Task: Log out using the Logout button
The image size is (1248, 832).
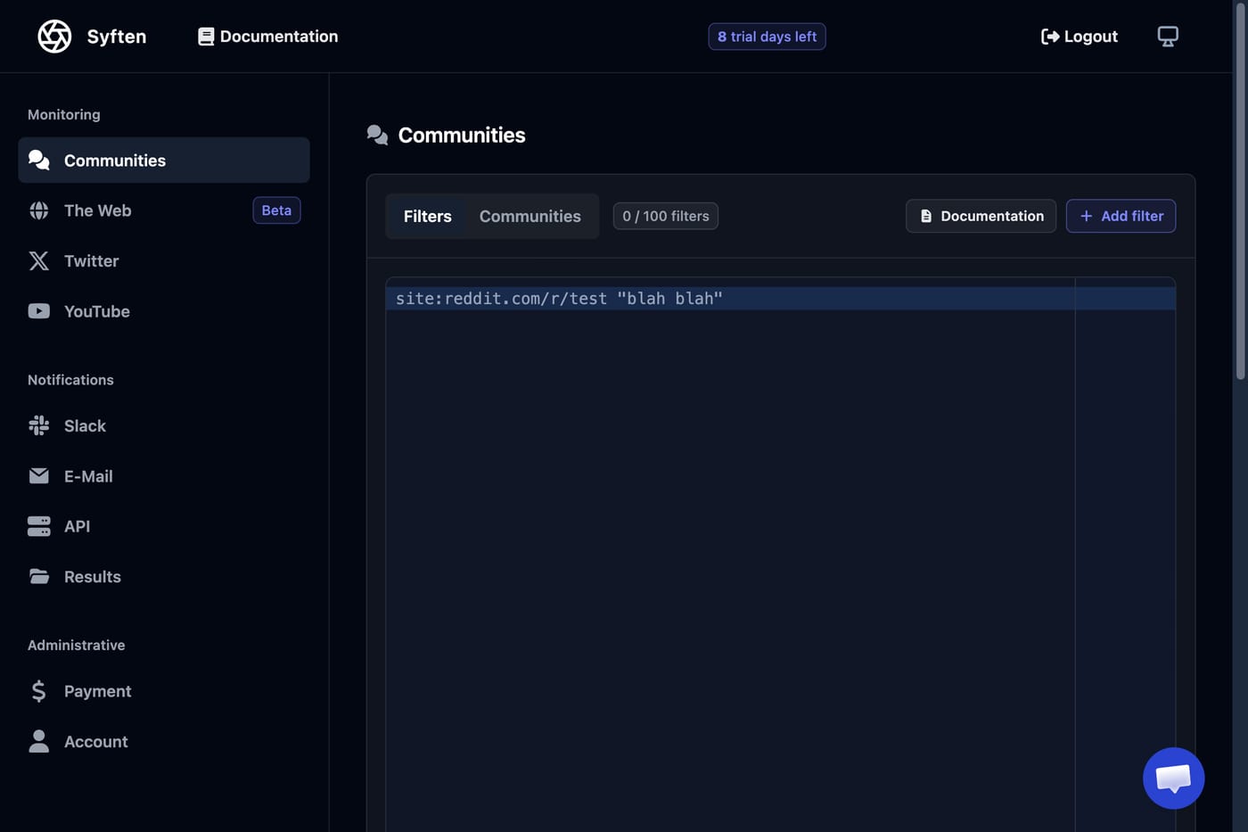Action: [x=1080, y=37]
